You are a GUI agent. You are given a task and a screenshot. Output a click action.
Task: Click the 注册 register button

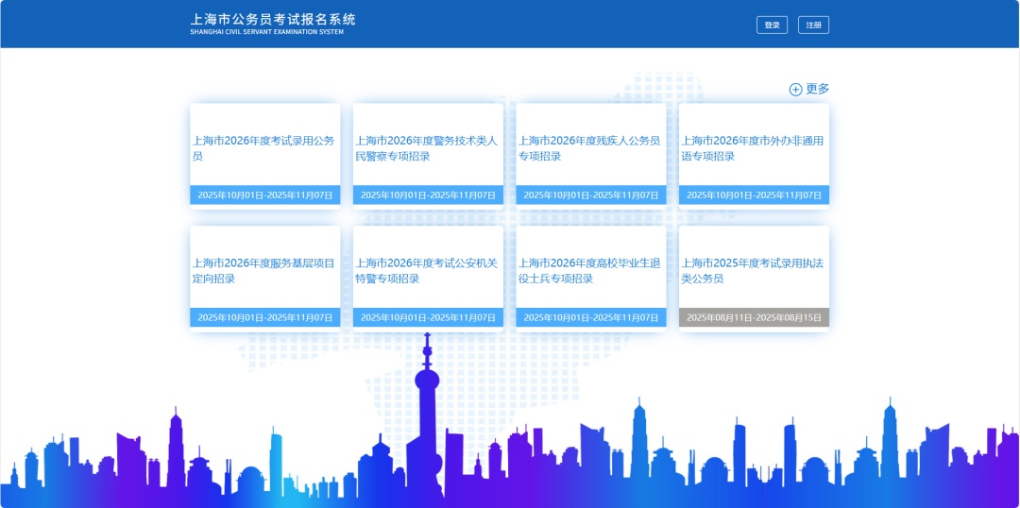(x=813, y=25)
